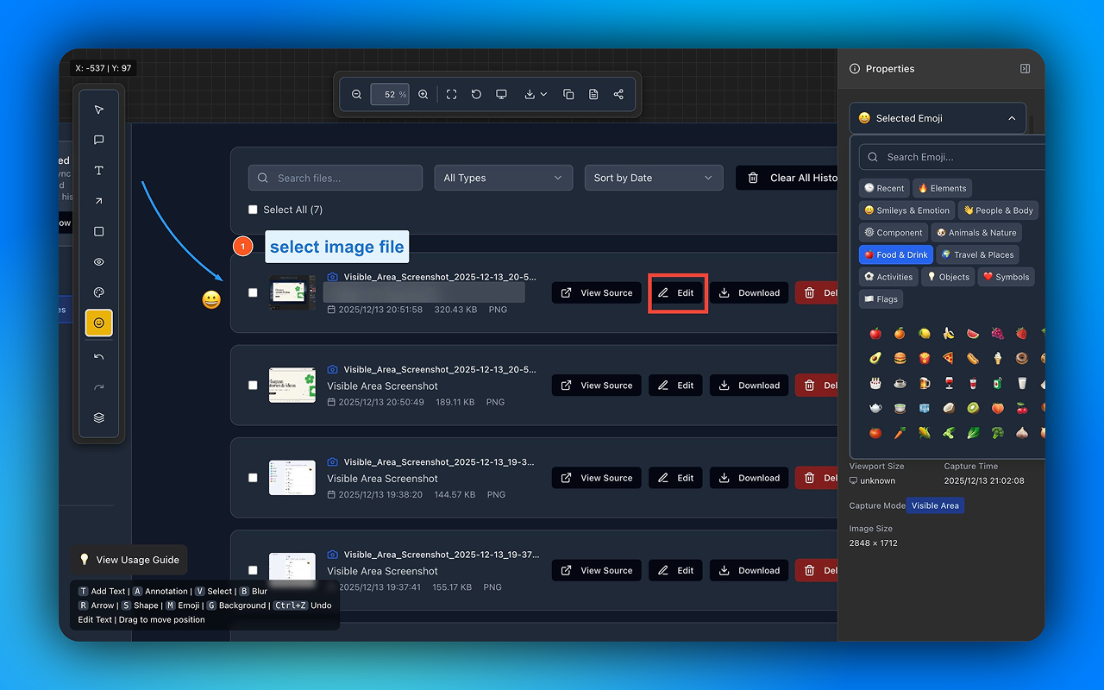Expand the Selected Emoji dropdown

[x=938, y=118]
